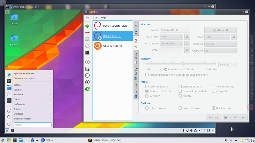Open the CPUs count dropdown
The height and width of the screenshot is (143, 255).
171,50
